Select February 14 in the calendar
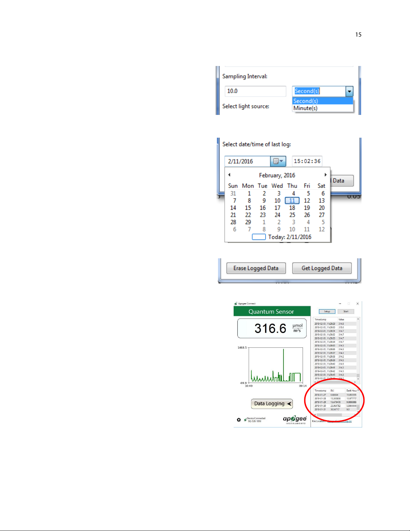Viewport: 410px width, 531px height. [233, 208]
